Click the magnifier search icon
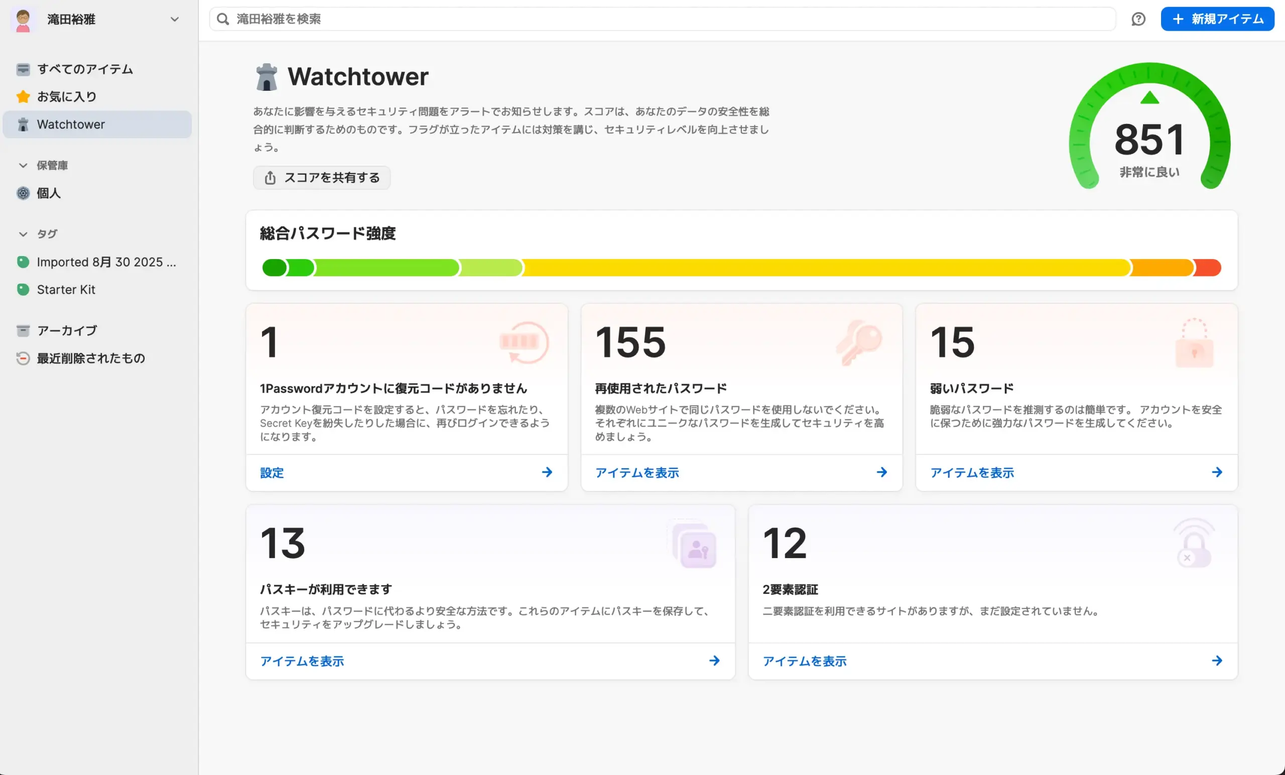Image resolution: width=1285 pixels, height=775 pixels. click(223, 19)
